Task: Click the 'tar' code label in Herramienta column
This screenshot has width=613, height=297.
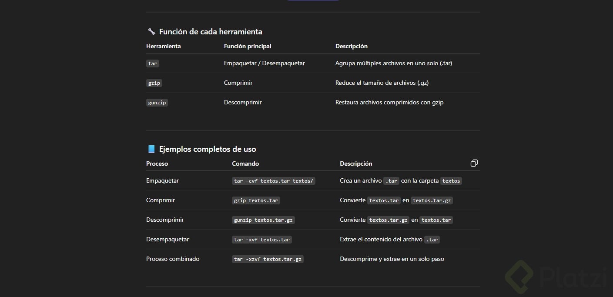Action: tap(152, 63)
